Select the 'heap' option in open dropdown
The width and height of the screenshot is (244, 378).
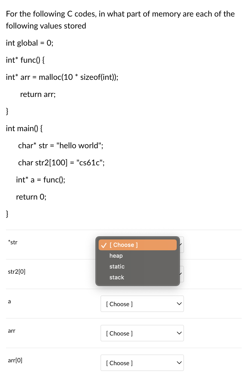tap(138, 256)
